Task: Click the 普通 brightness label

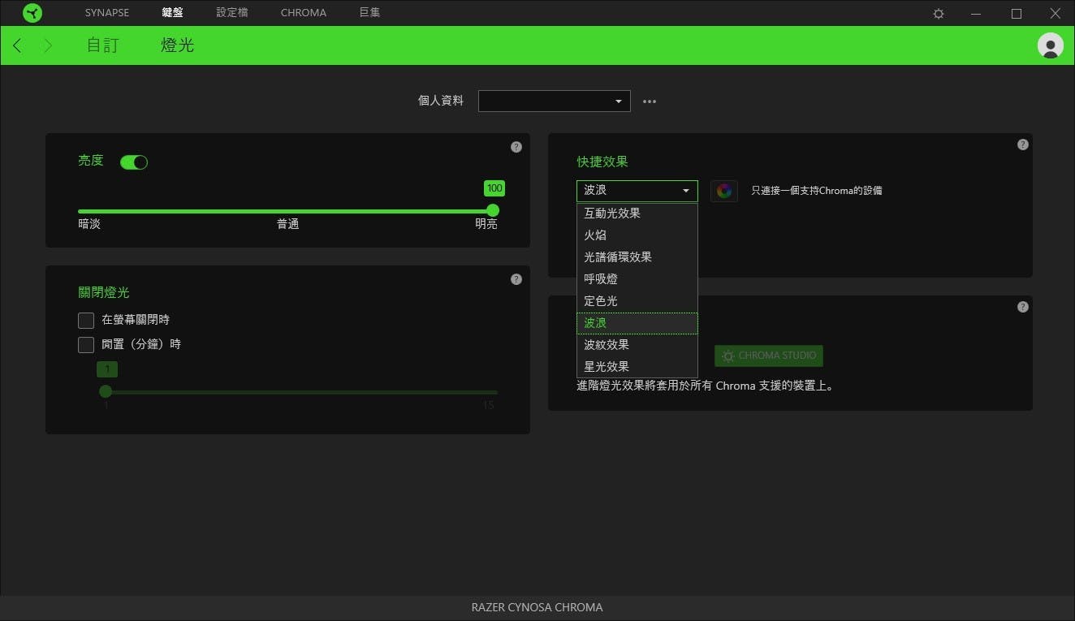Action: coord(288,224)
